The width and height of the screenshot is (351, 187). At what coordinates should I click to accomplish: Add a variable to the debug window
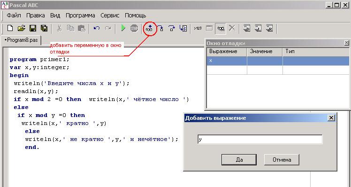[x=149, y=29]
